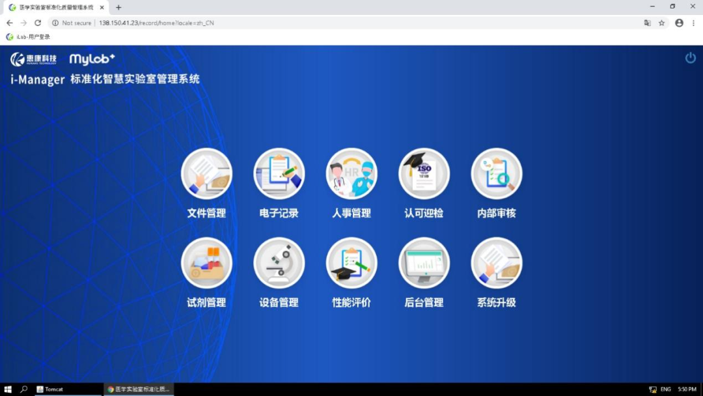Open the 内部审核 audit icon
Image resolution: width=703 pixels, height=396 pixels.
[x=497, y=173]
